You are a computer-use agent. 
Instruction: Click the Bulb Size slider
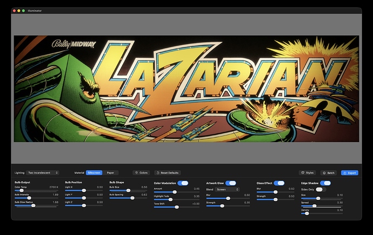[x=128, y=190]
